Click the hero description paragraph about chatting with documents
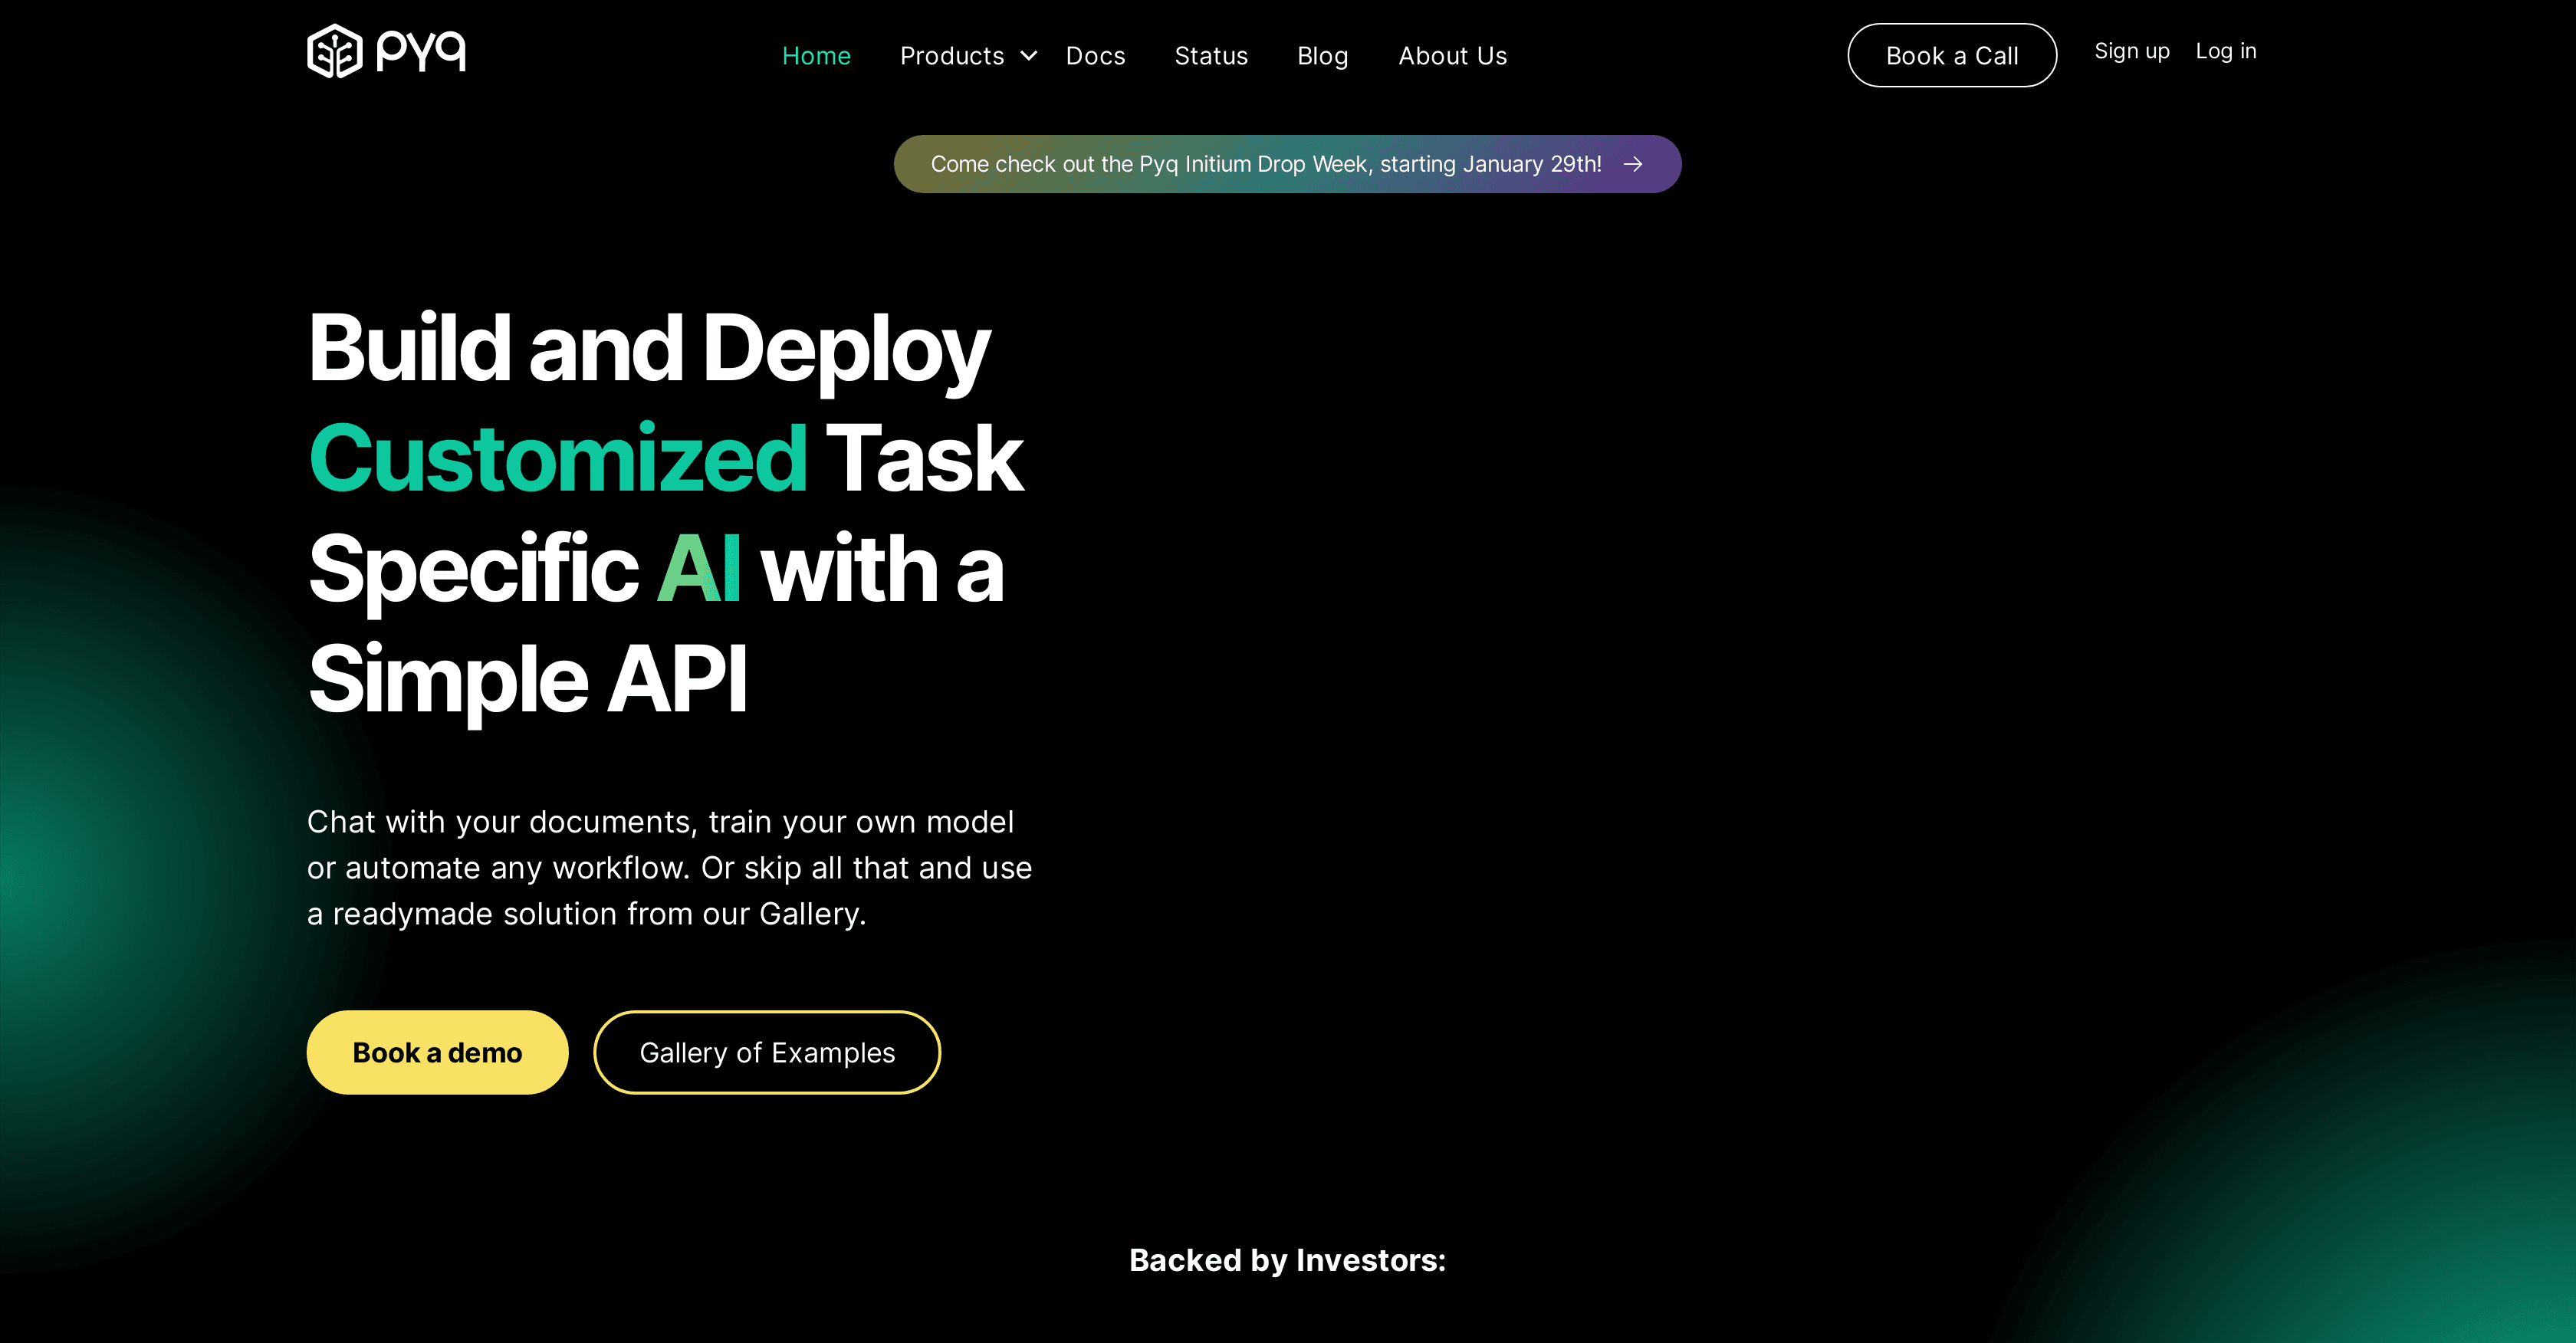 pos(670,867)
